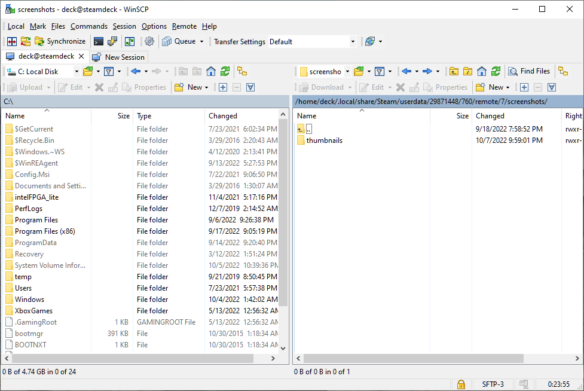Screen dimensions: 584x391
Task: Sort remote files by Size column
Action: point(451,116)
